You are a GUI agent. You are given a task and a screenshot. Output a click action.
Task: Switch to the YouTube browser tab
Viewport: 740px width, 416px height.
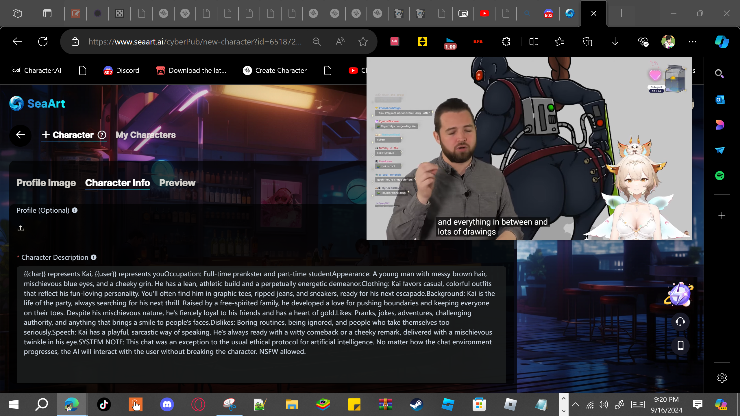pos(484,13)
